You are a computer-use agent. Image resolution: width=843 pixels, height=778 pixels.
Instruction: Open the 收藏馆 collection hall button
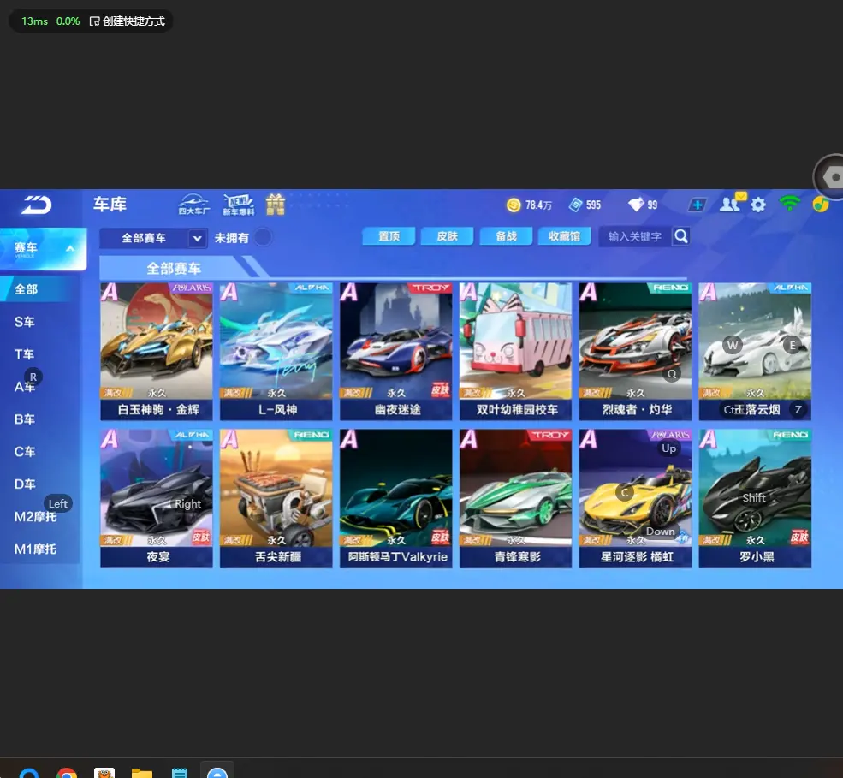pos(565,236)
